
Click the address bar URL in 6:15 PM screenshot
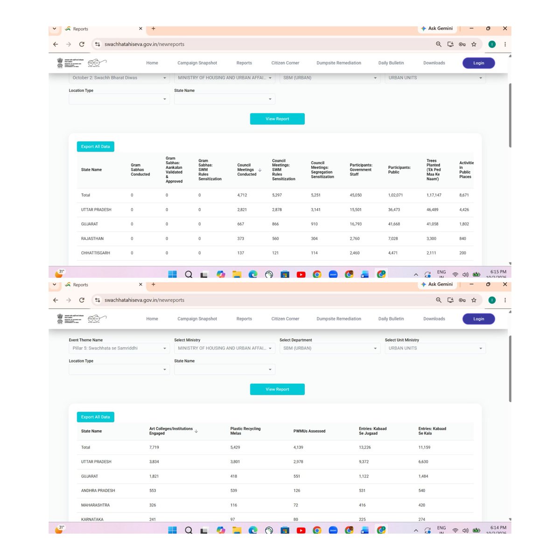point(144,44)
